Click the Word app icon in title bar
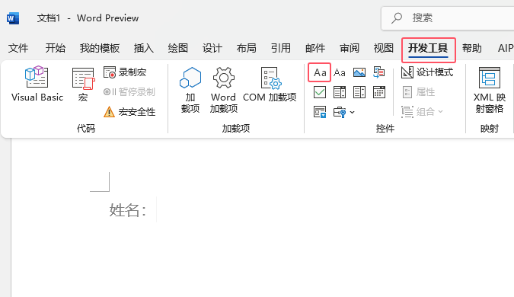Screen dimensions: 514x297 point(13,18)
